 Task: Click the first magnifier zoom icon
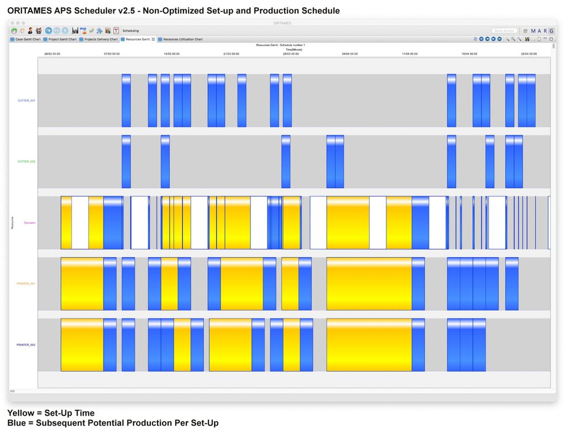507,39
